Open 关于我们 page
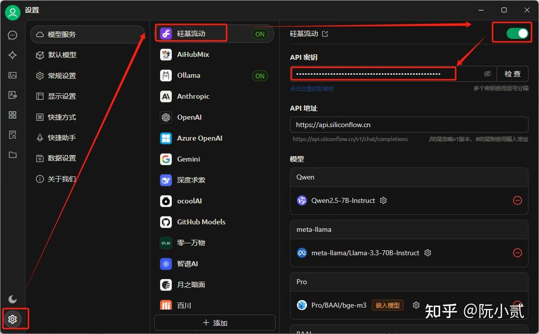539x334 pixels. click(88, 179)
